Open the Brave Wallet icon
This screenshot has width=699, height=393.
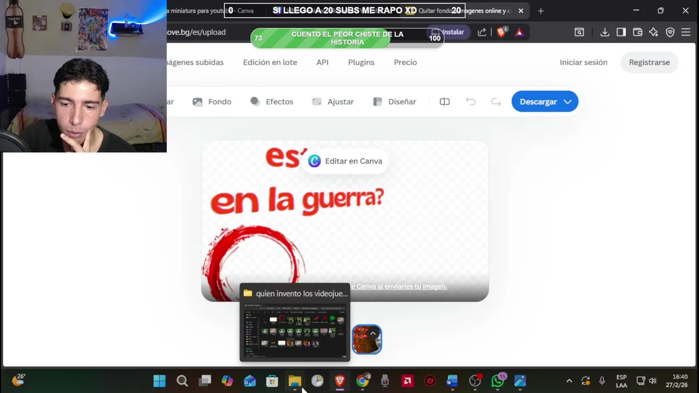click(637, 32)
